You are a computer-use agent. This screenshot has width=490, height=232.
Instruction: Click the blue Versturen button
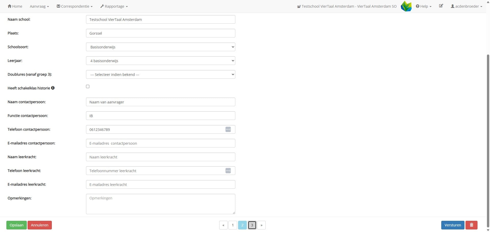pos(453,225)
